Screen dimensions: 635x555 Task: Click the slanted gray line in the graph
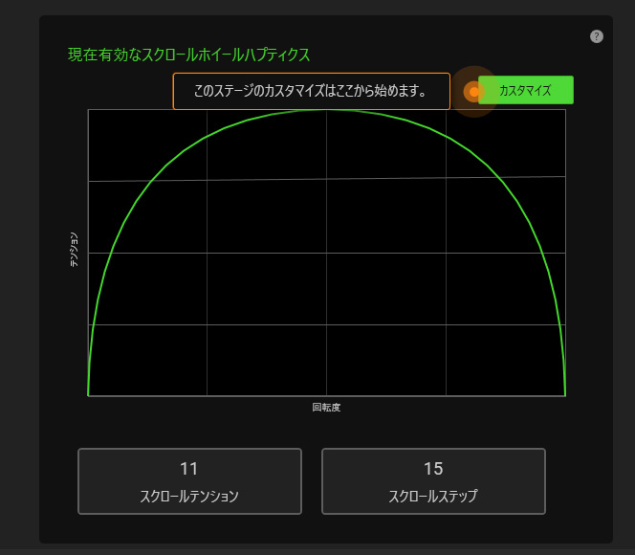pyautogui.click(x=383, y=178)
